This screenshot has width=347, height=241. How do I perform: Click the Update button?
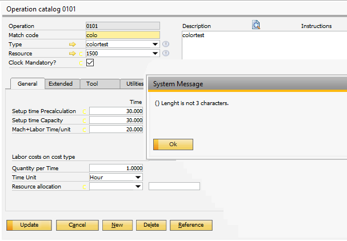click(x=29, y=225)
